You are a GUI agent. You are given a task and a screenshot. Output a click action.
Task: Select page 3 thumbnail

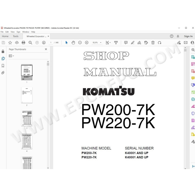coord(27,118)
